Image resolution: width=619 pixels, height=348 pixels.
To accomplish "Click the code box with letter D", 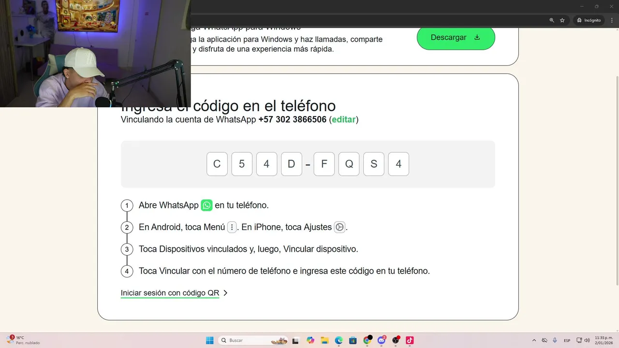I will click(291, 164).
